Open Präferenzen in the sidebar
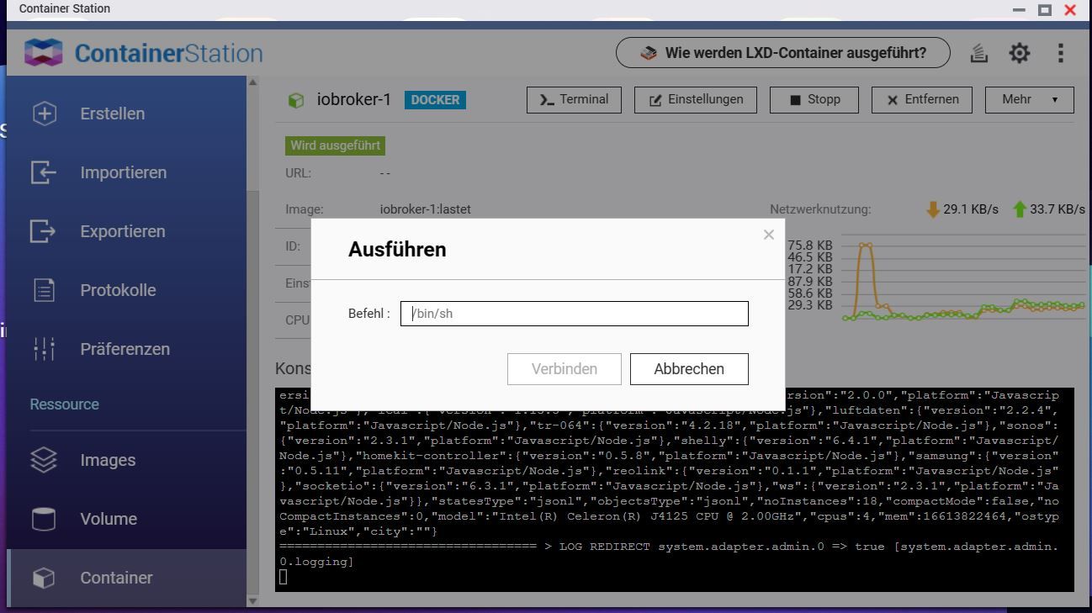 coord(125,349)
